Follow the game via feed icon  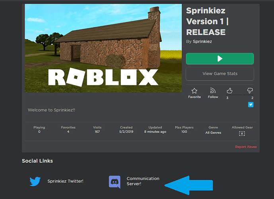[x=213, y=91]
